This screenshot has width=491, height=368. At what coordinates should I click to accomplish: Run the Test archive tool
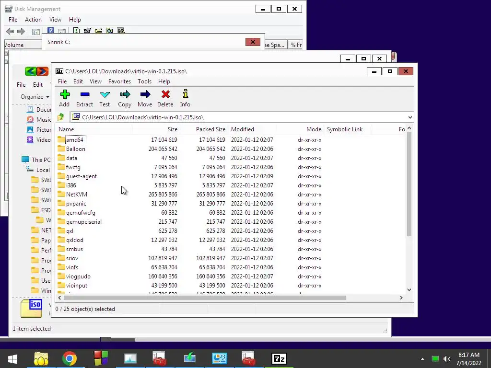(x=105, y=98)
